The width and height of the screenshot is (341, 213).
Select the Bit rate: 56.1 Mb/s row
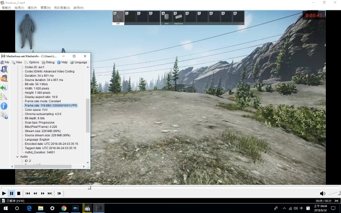pyautogui.click(x=36, y=84)
